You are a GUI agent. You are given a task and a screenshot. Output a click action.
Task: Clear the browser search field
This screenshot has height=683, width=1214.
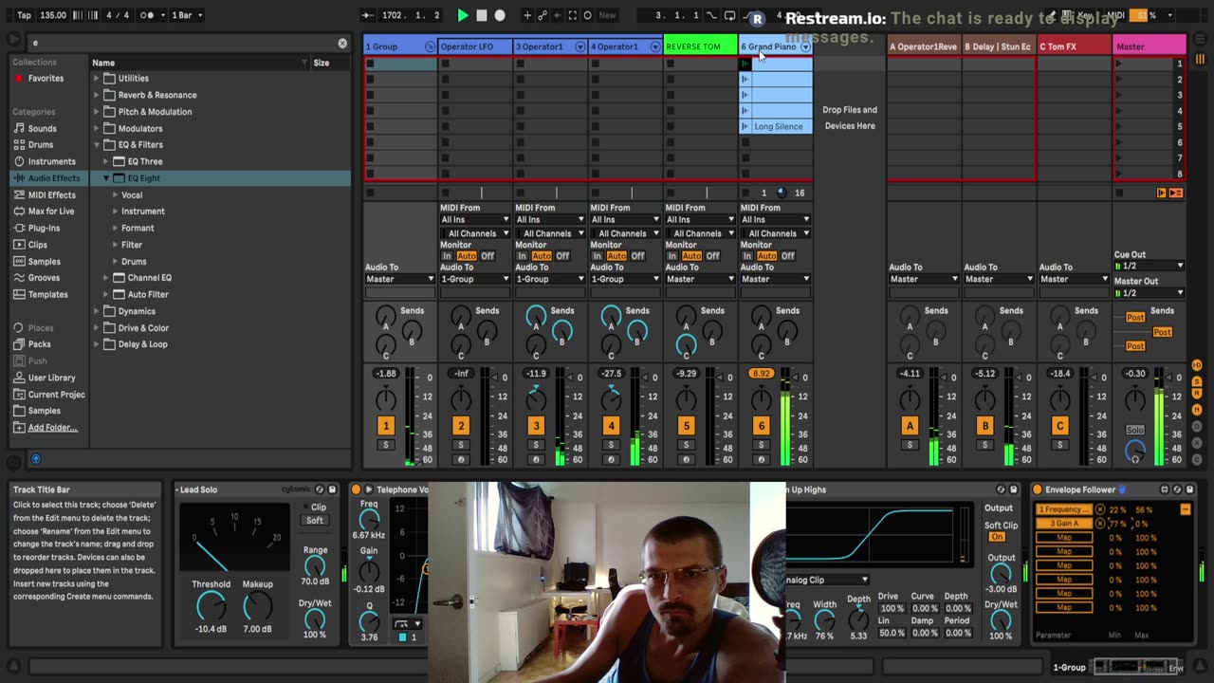(x=342, y=43)
